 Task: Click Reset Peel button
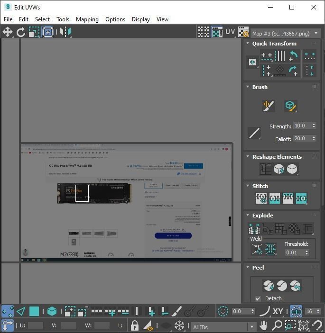pos(296,286)
